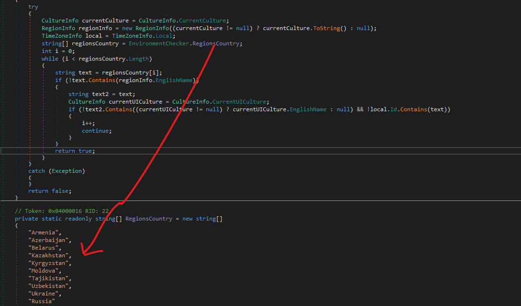Select the "Russia" string literal
Image resolution: width=521 pixels, height=306 pixels.
[x=42, y=301]
